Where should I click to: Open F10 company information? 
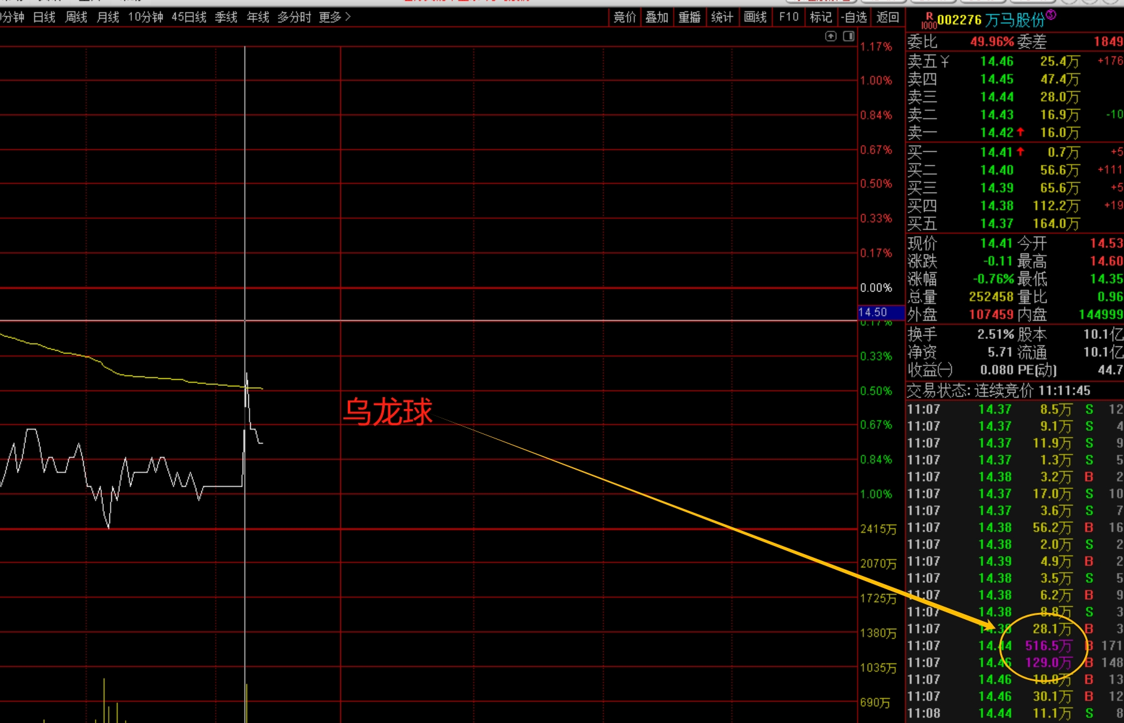[x=788, y=18]
